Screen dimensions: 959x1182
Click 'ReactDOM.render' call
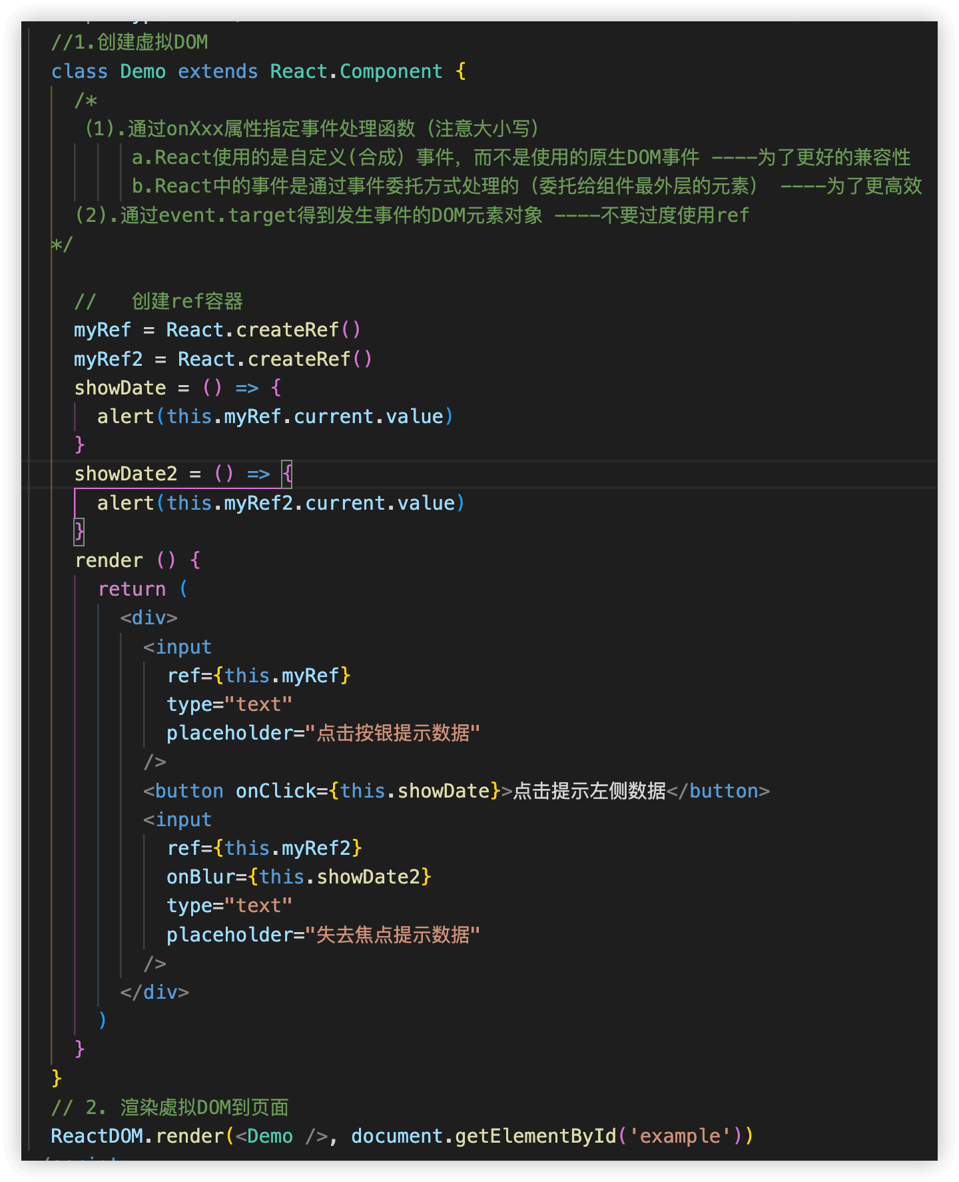coord(137,1136)
